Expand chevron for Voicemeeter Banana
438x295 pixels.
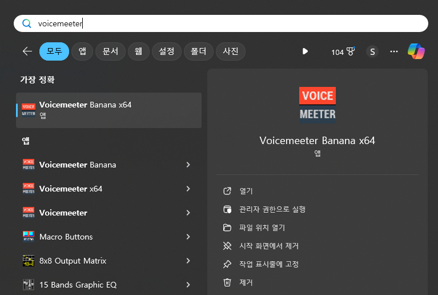click(188, 165)
